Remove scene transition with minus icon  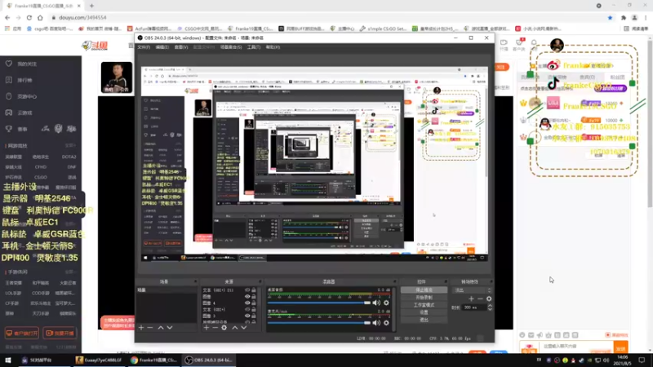click(x=480, y=298)
